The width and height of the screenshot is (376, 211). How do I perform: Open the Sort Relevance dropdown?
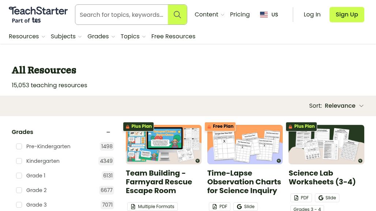[x=344, y=105]
